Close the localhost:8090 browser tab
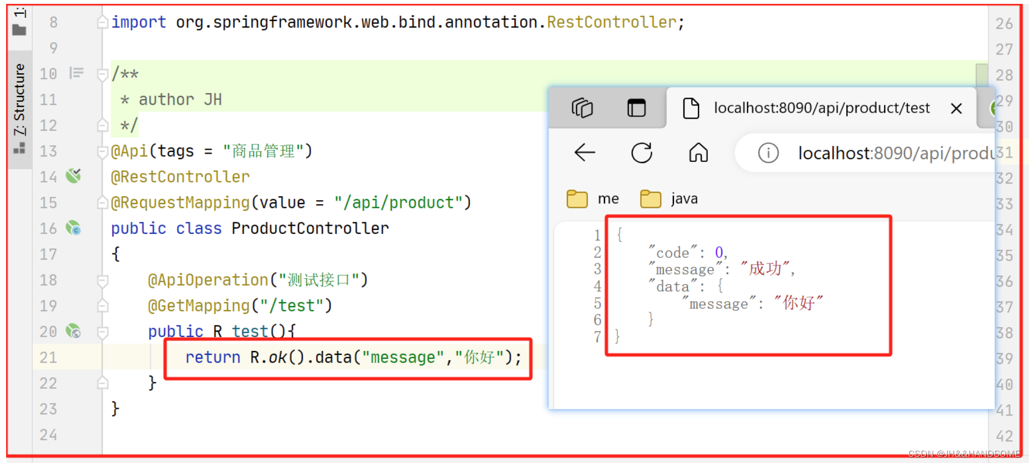The height and width of the screenshot is (463, 1029). pos(956,108)
